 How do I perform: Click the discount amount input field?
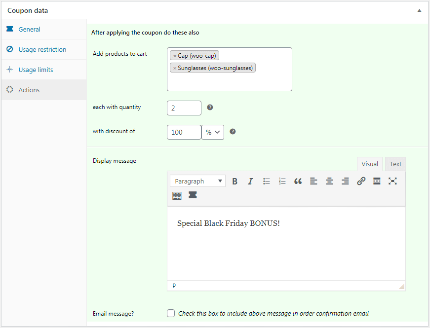click(x=184, y=132)
